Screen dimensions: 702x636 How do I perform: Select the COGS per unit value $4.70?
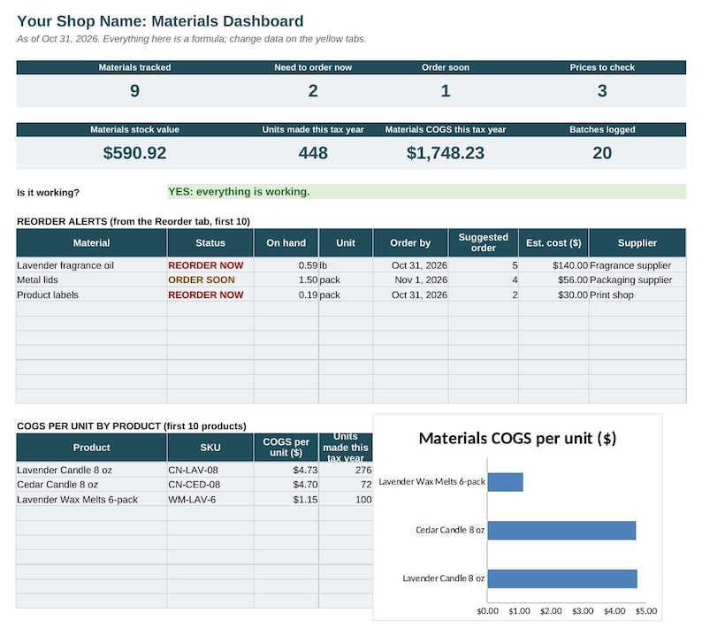[286, 485]
